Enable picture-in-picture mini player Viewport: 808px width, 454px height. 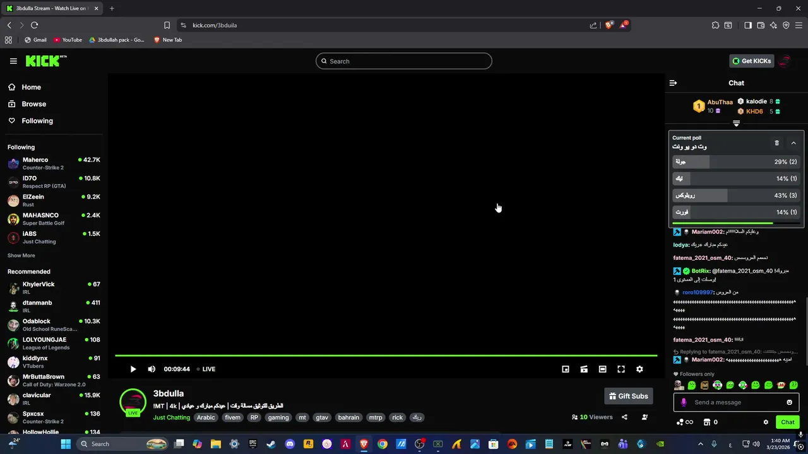point(566,369)
